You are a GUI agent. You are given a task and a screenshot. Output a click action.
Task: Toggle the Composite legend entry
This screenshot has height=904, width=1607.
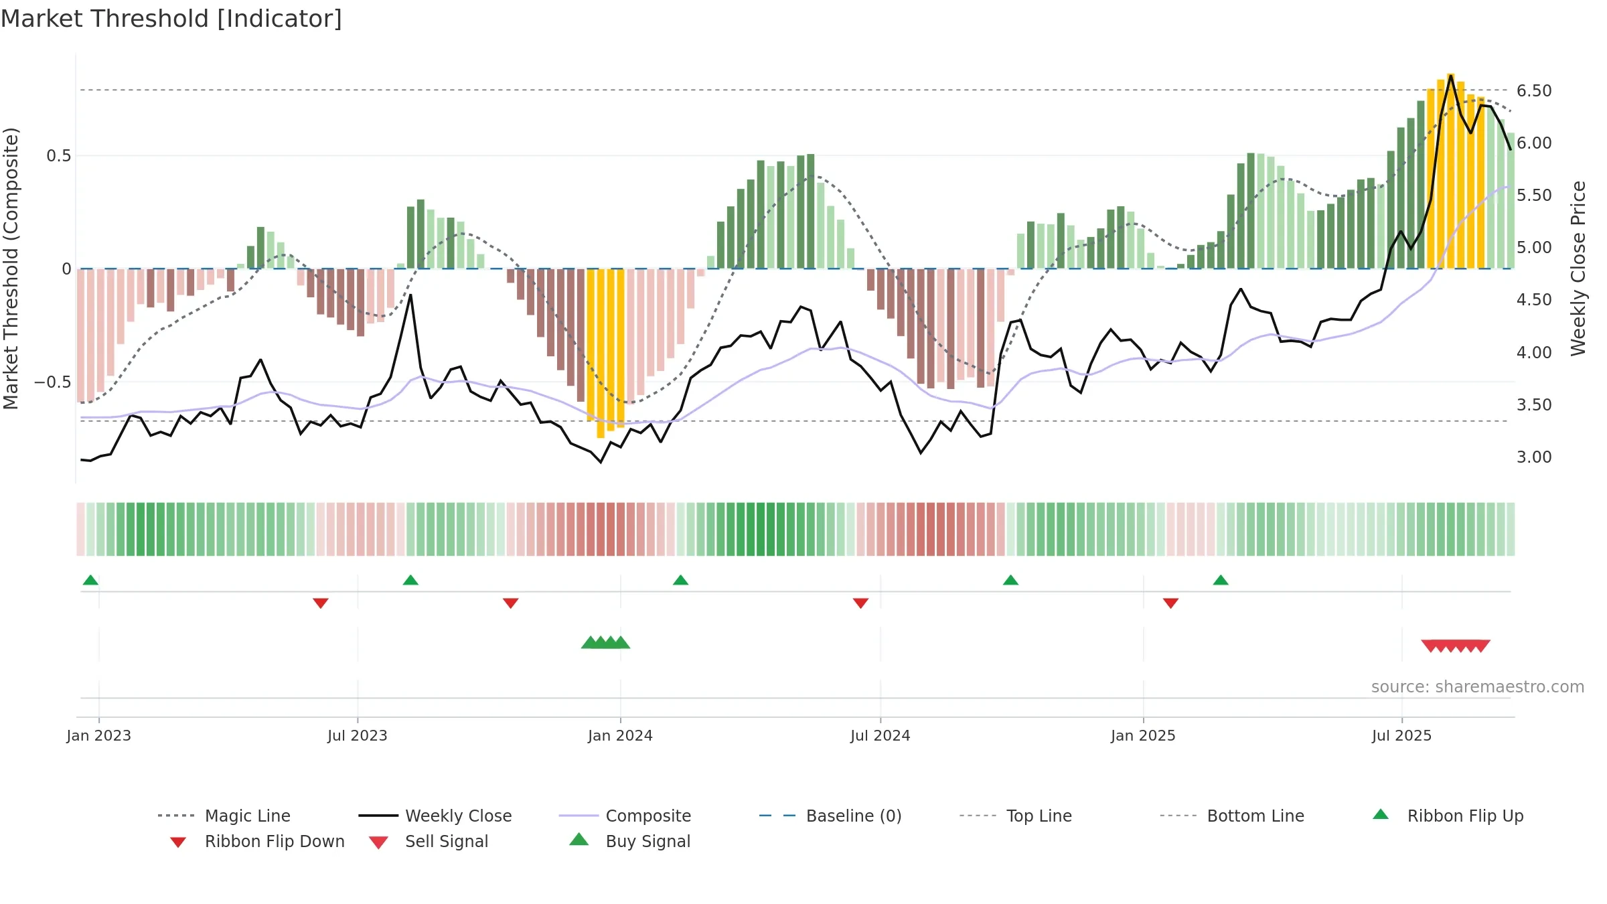coord(625,816)
